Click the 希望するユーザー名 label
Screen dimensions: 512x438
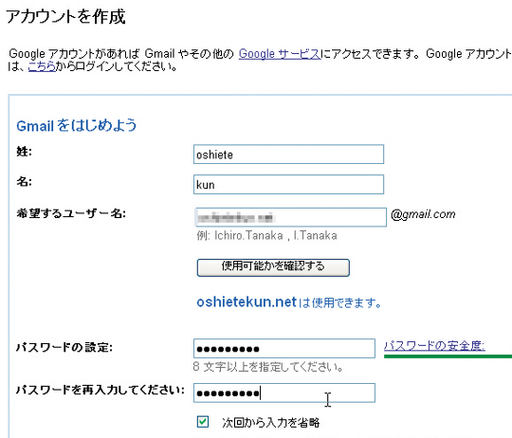71,213
